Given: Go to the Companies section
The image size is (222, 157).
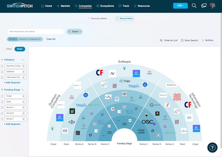Looking at the screenshot, I should pos(83,6).
